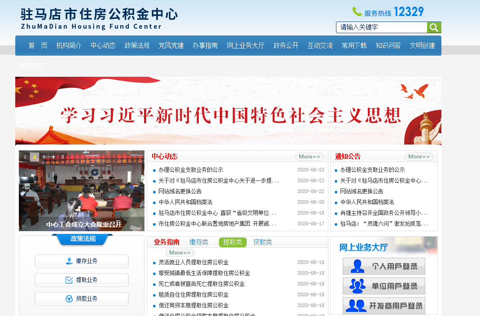Click the 2020-06-17 date in 中心动态
This screenshot has height=316, width=480.
tap(311, 224)
